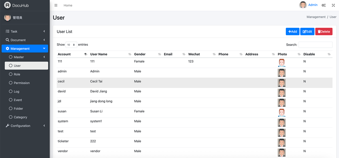Open the Category menu item
The height and width of the screenshot is (158, 339).
[x=26, y=117]
